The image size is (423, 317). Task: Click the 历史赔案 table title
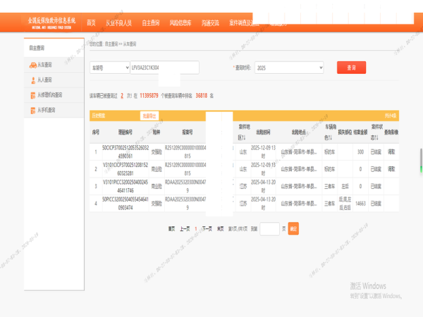tap(99, 116)
